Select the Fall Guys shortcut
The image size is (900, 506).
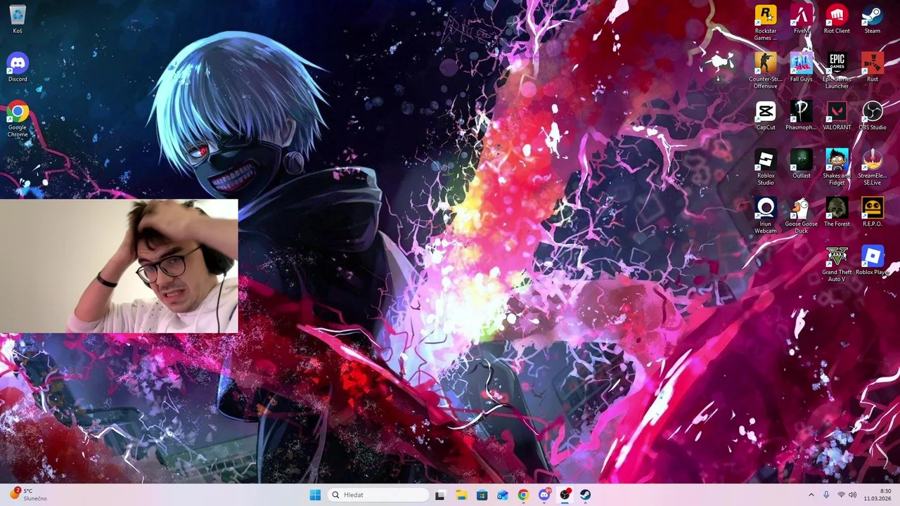coord(802,67)
